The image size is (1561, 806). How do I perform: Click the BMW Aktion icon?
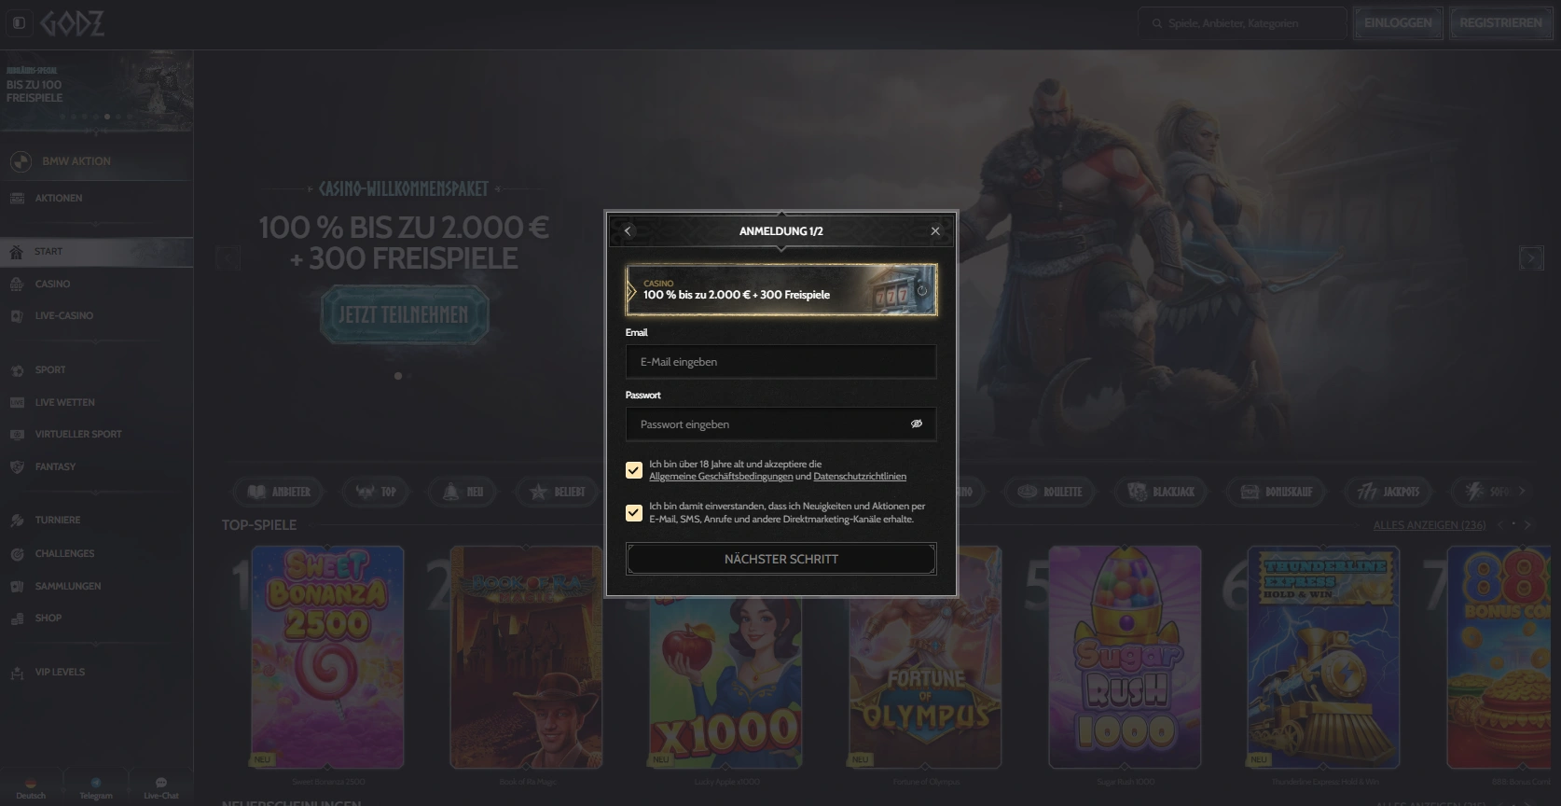click(x=21, y=161)
